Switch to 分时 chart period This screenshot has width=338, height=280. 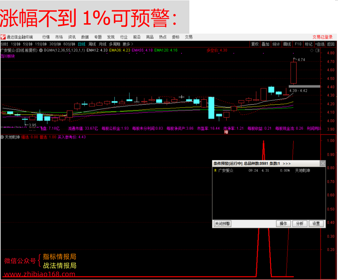(4, 44)
